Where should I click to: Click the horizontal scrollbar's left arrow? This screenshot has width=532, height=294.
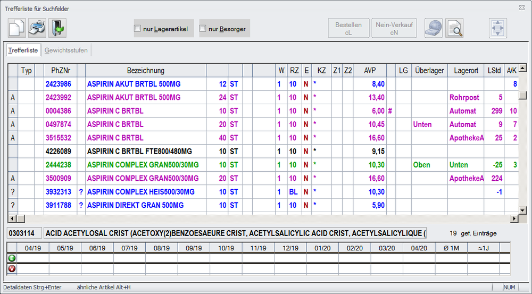pyautogui.click(x=12, y=219)
